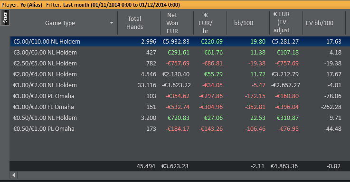Click the net won value -€532.74

178,107
